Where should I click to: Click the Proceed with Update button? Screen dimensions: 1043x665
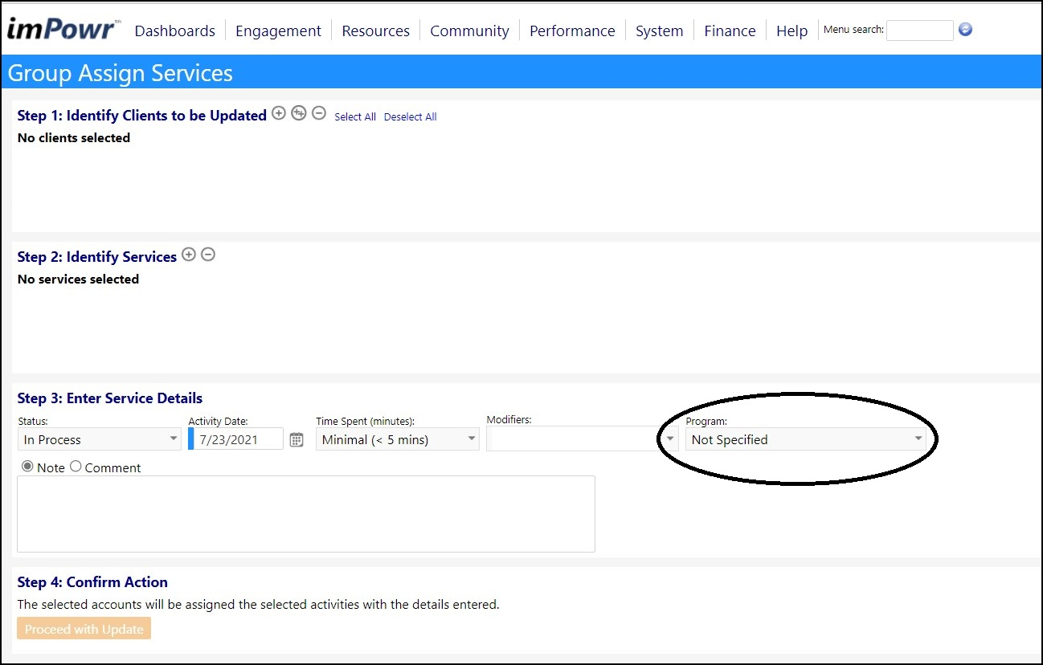[x=84, y=629]
